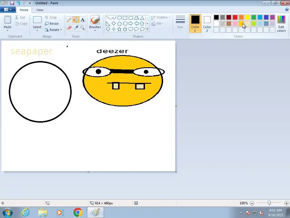Open the Select dropdown arrow
The width and height of the screenshot is (290, 218).
pyautogui.click(x=37, y=31)
